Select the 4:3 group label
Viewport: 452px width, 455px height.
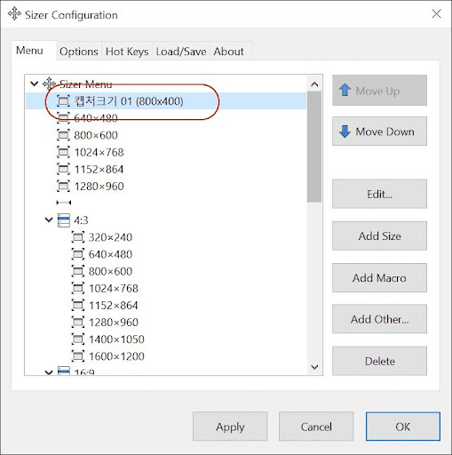[x=81, y=220]
